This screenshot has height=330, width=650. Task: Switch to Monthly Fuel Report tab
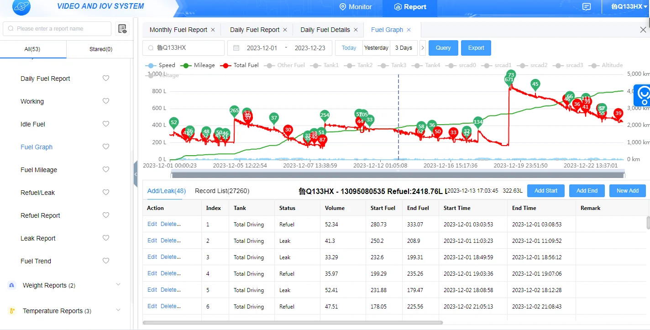[x=178, y=30]
